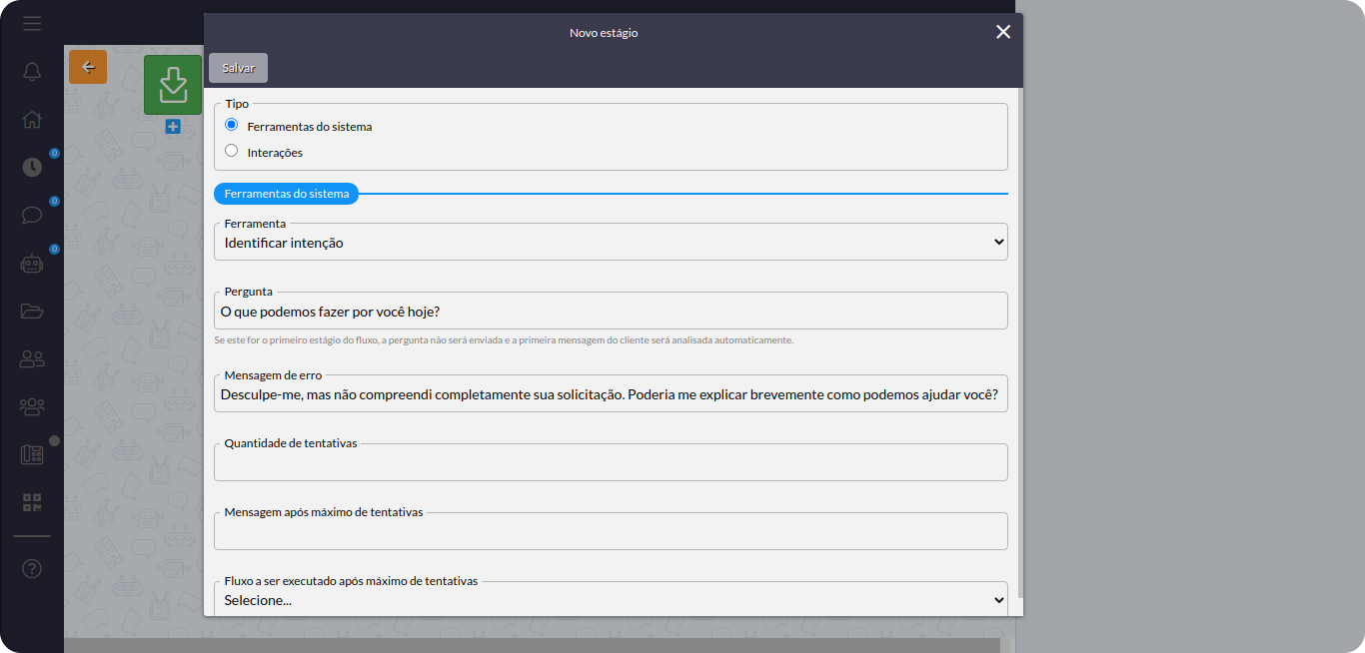Open the folder icon in sidebar

click(x=32, y=311)
